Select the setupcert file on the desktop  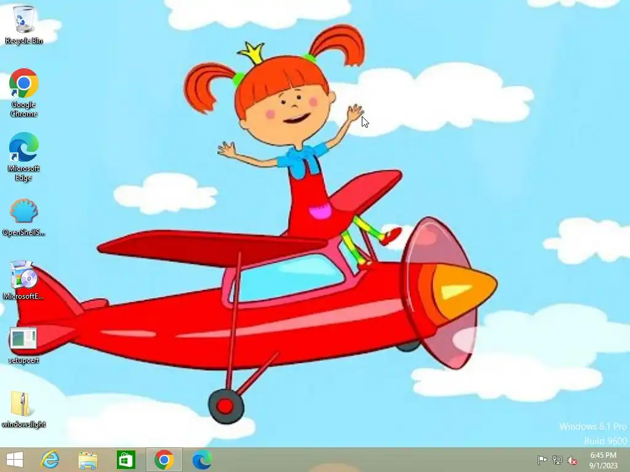pos(24,345)
